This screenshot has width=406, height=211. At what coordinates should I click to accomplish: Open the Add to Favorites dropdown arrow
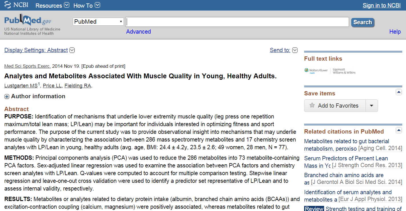point(371,106)
